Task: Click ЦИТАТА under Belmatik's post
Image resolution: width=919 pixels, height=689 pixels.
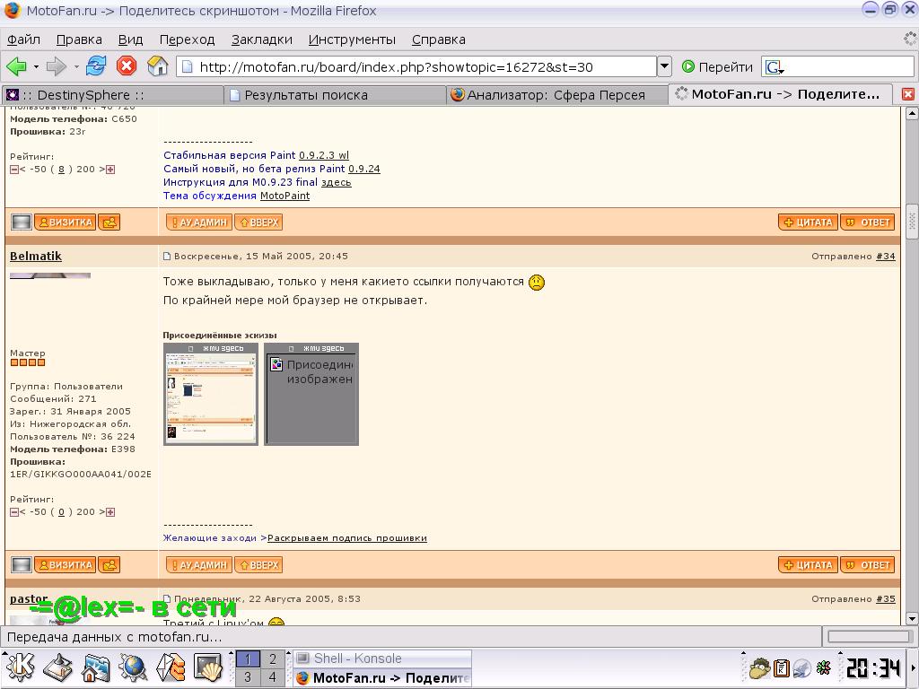Action: [809, 565]
